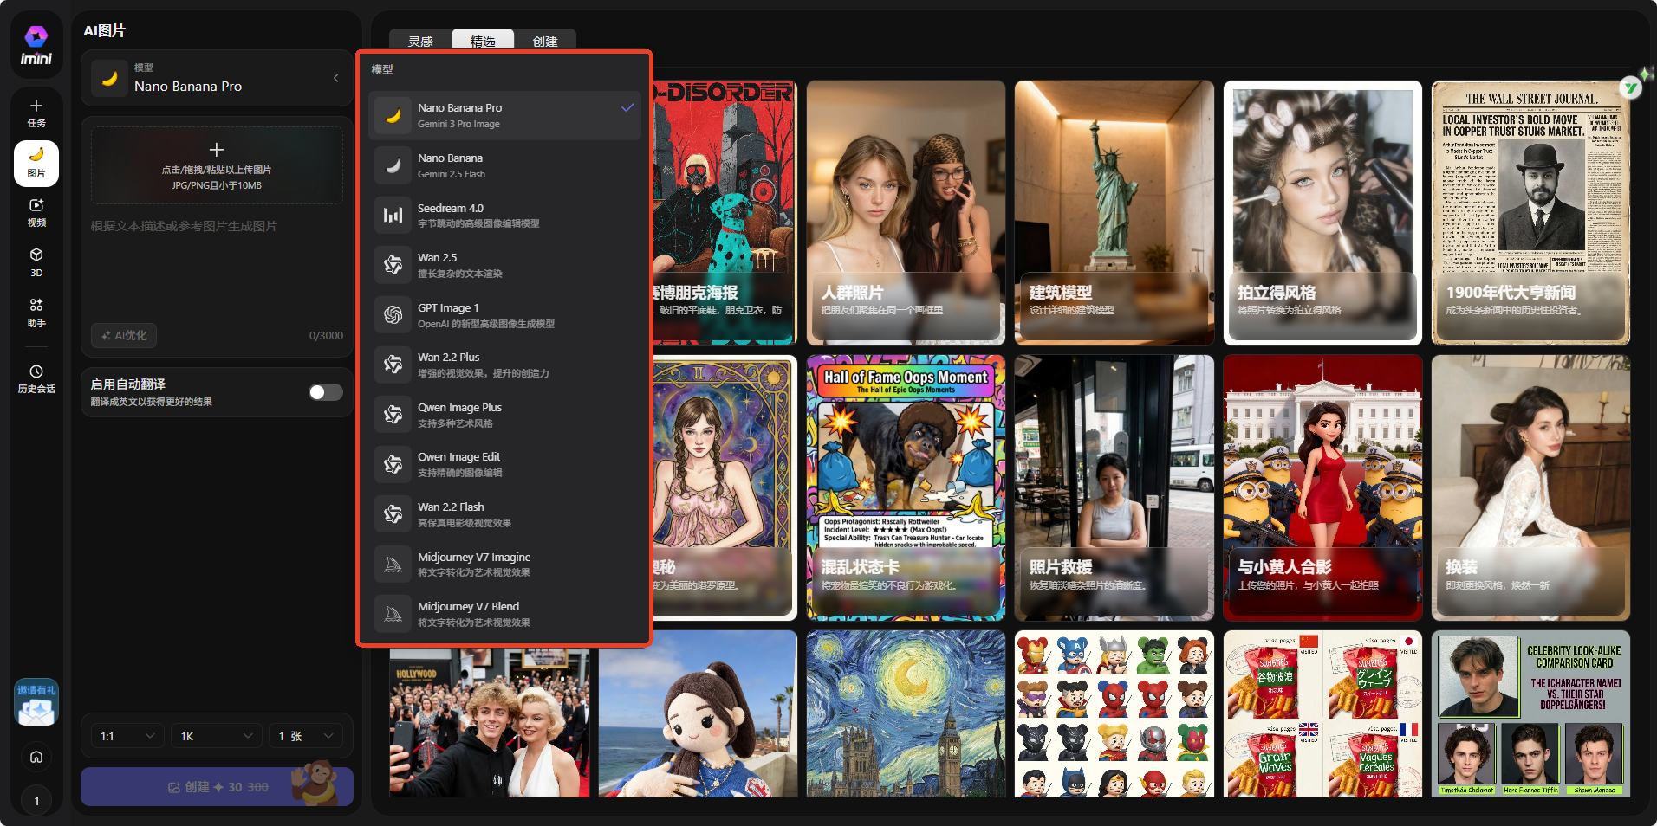Click the imini logo

[x=36, y=45]
